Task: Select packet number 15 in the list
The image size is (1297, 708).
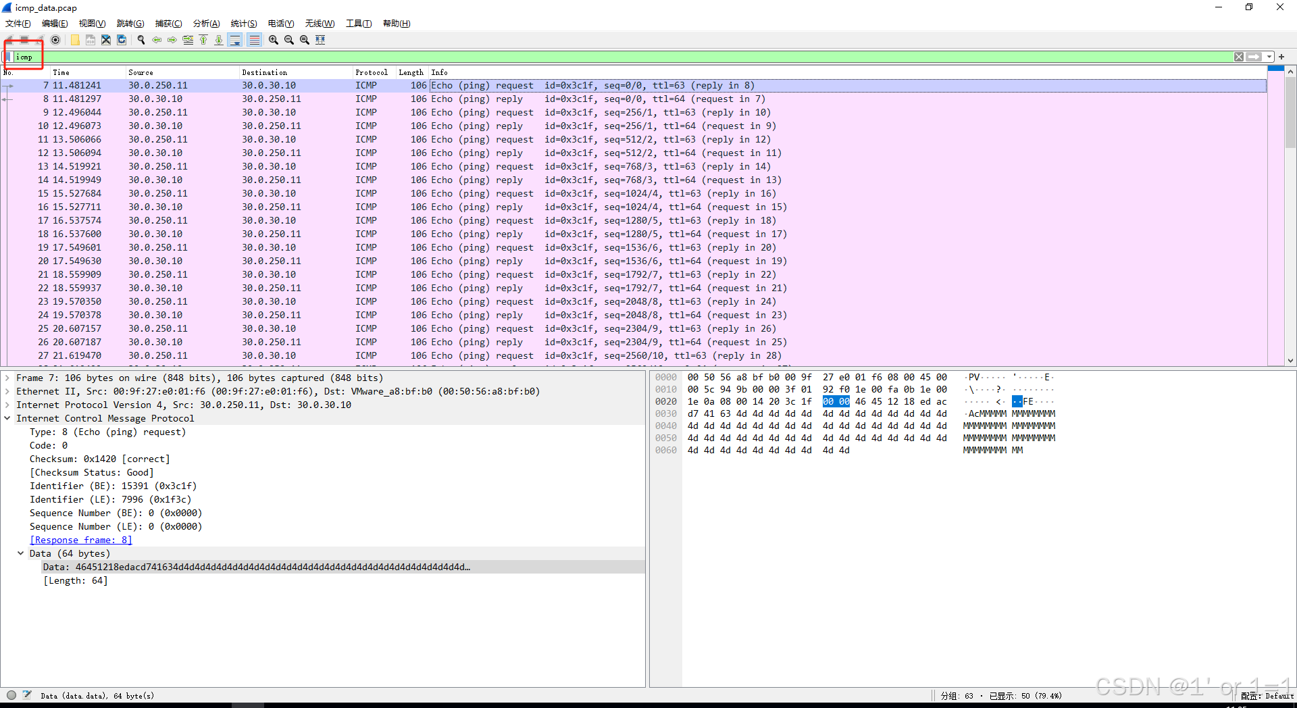Action: 270,193
